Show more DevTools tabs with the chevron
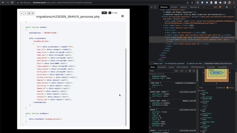 (204, 7)
